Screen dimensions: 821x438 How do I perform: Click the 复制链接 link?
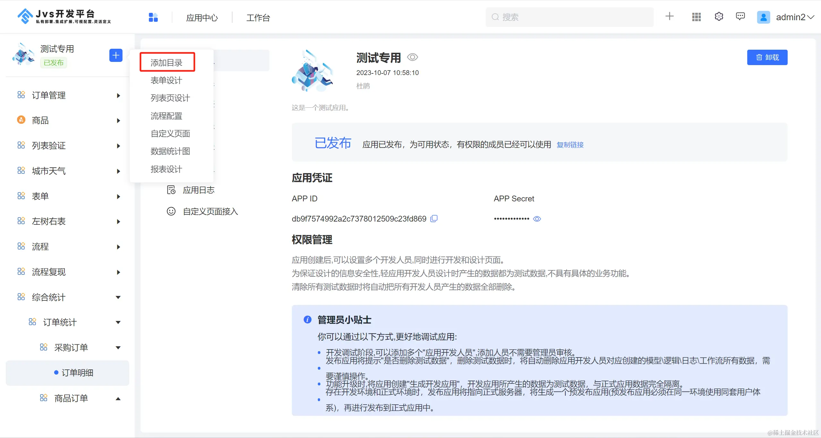(x=570, y=145)
